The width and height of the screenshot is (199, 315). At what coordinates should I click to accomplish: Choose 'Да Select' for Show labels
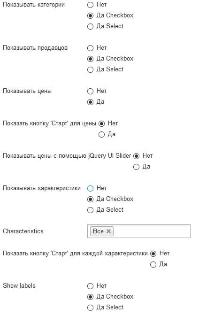pos(91,308)
